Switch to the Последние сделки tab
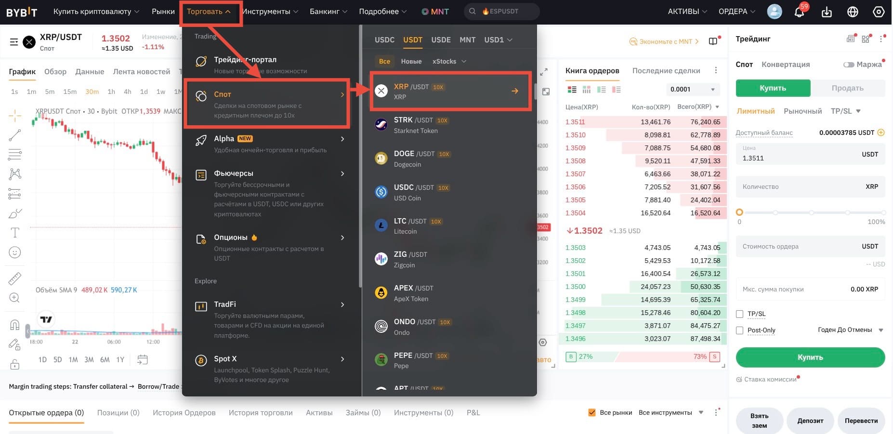Screen dimensions: 893x434 coord(666,71)
